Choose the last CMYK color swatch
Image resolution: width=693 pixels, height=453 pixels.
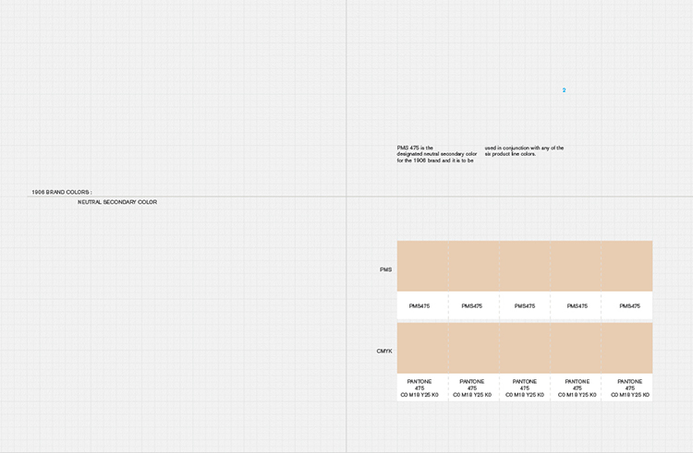[627, 348]
